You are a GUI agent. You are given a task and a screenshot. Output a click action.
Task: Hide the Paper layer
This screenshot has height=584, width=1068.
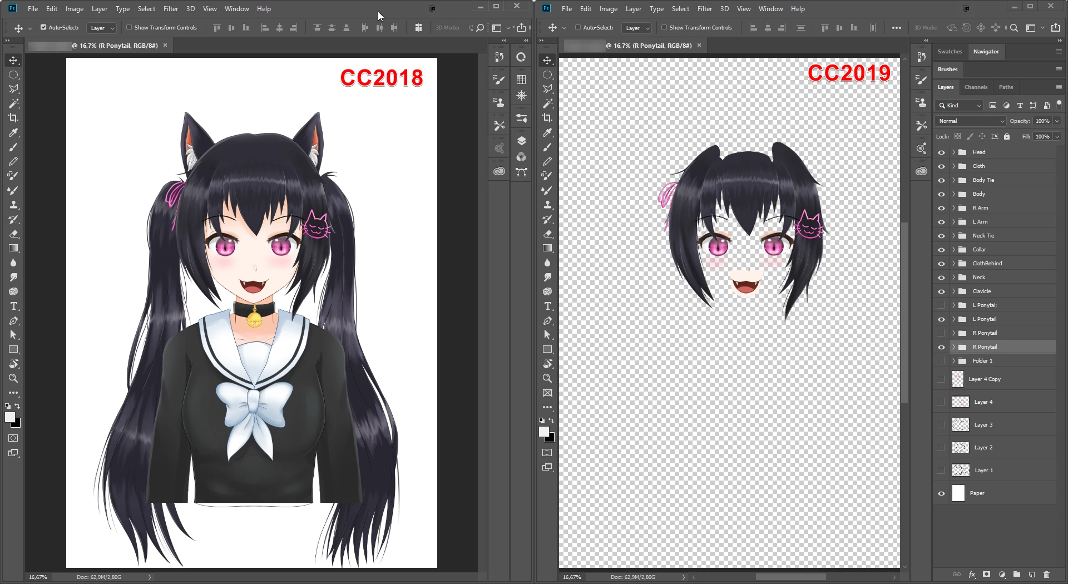point(941,493)
